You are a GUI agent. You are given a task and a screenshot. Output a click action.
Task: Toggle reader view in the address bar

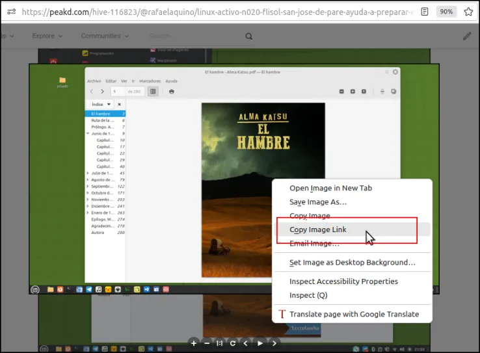(x=424, y=12)
